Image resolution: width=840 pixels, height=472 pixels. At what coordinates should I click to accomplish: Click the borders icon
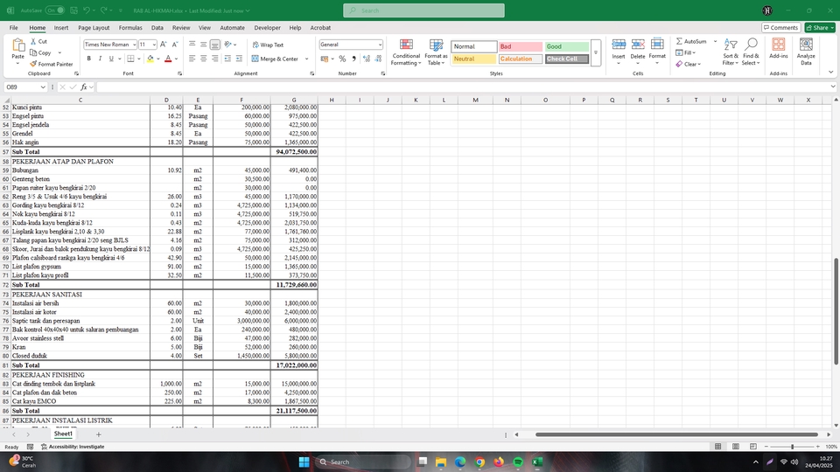click(x=130, y=59)
